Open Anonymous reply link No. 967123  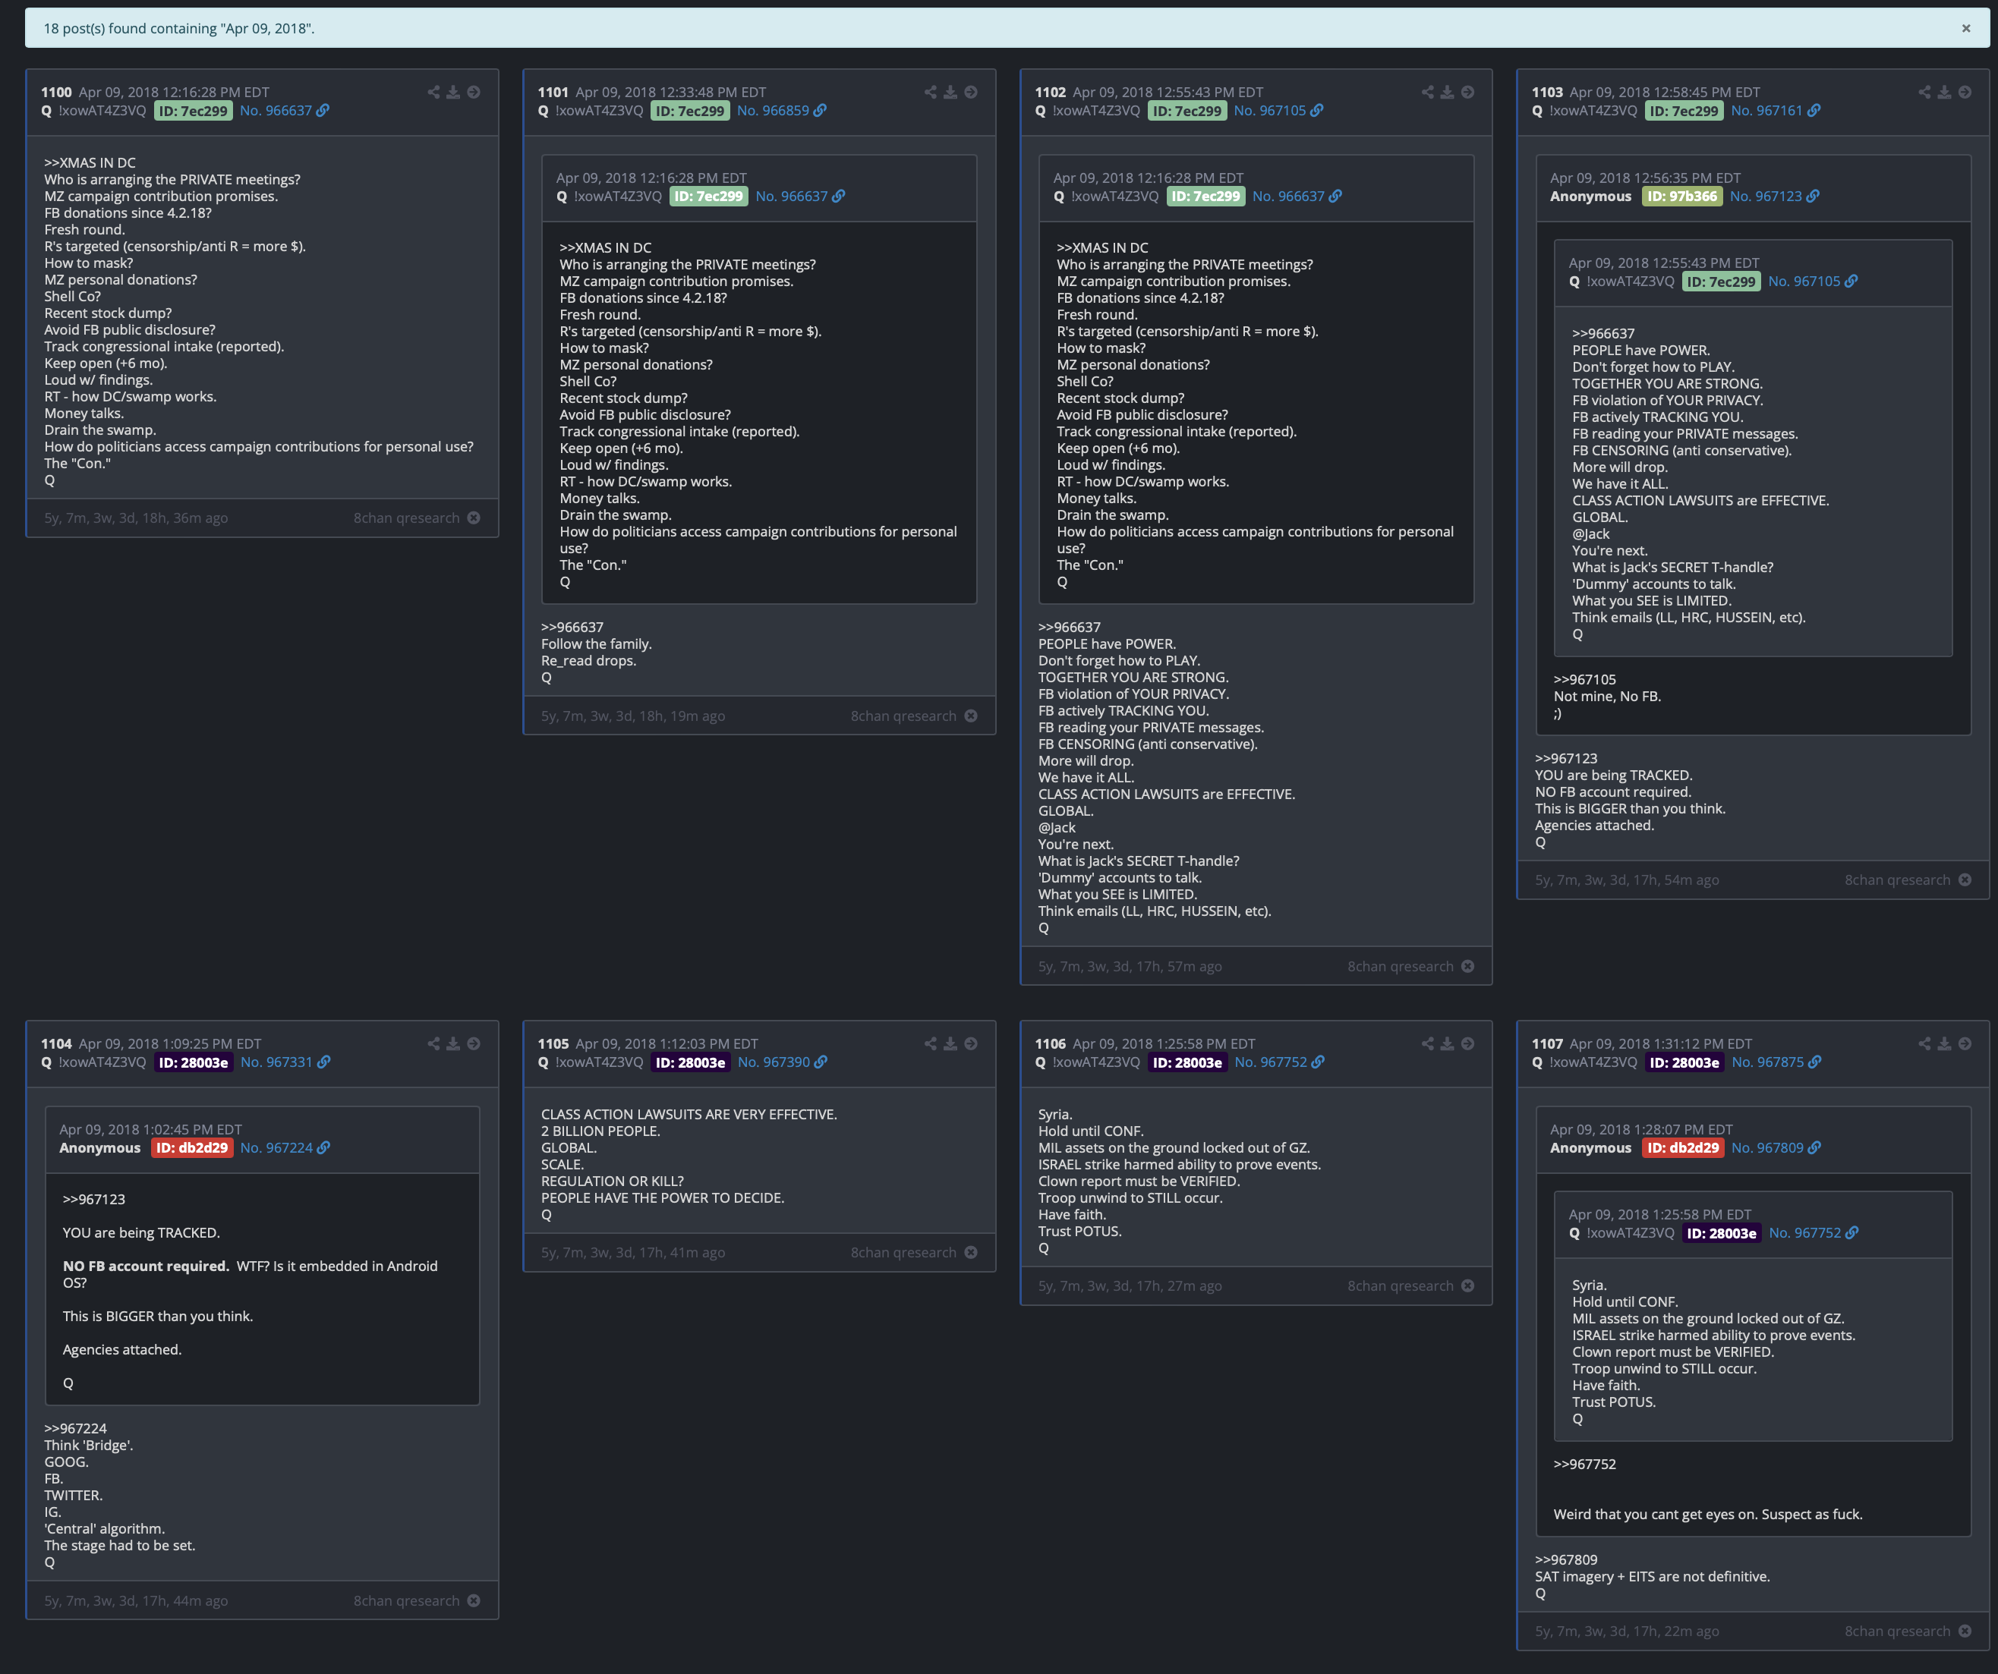tap(1774, 196)
